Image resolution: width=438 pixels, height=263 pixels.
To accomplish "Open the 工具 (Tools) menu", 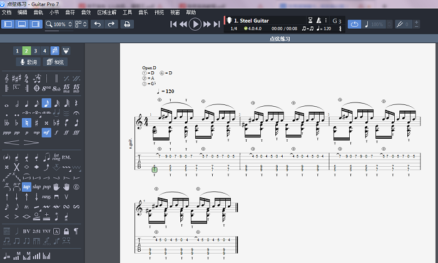I will tap(127, 12).
